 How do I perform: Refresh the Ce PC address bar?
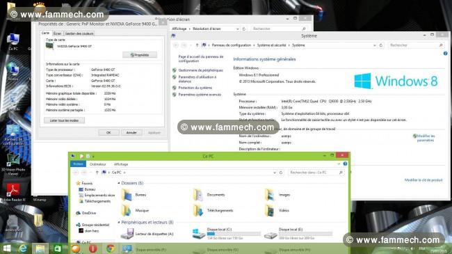[x=281, y=173]
